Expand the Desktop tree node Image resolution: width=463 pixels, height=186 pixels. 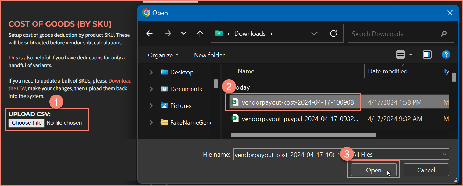coord(151,72)
